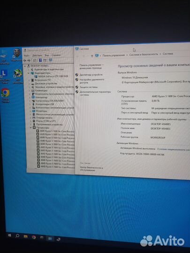
Task: Expand the Контроллеры IDE ATA/ATAPI category
Action: pos(30,101)
